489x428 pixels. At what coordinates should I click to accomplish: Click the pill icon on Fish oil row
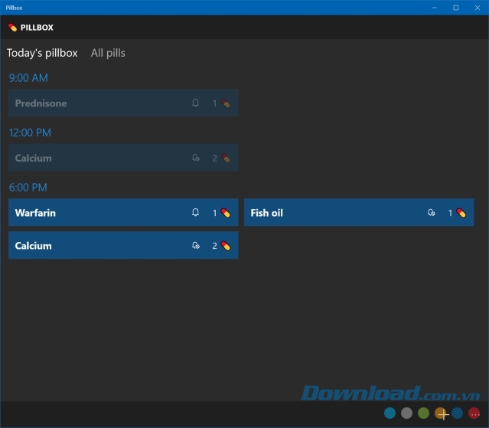pos(461,213)
